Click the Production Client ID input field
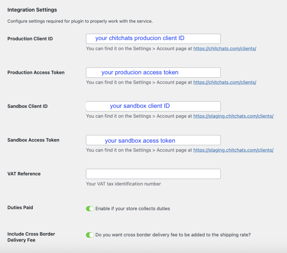The width and height of the screenshot is (287, 253). coord(153,39)
